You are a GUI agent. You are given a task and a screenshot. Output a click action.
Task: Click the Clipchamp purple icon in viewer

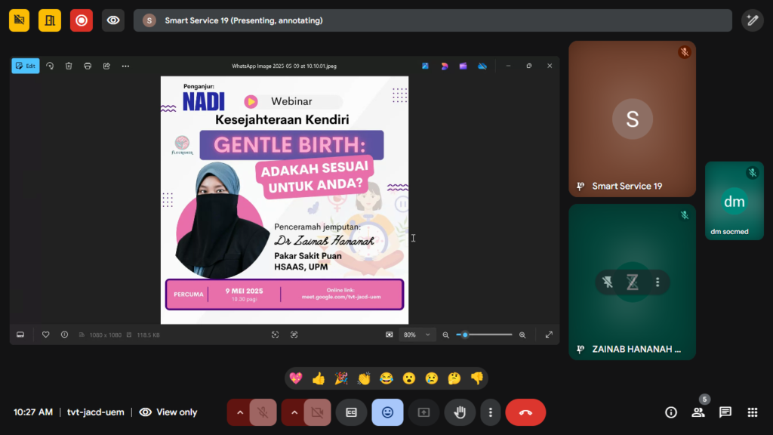tap(463, 66)
